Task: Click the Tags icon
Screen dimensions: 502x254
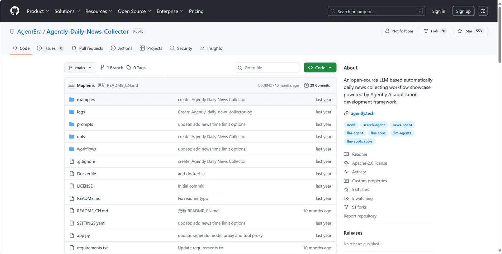Action: 129,68
